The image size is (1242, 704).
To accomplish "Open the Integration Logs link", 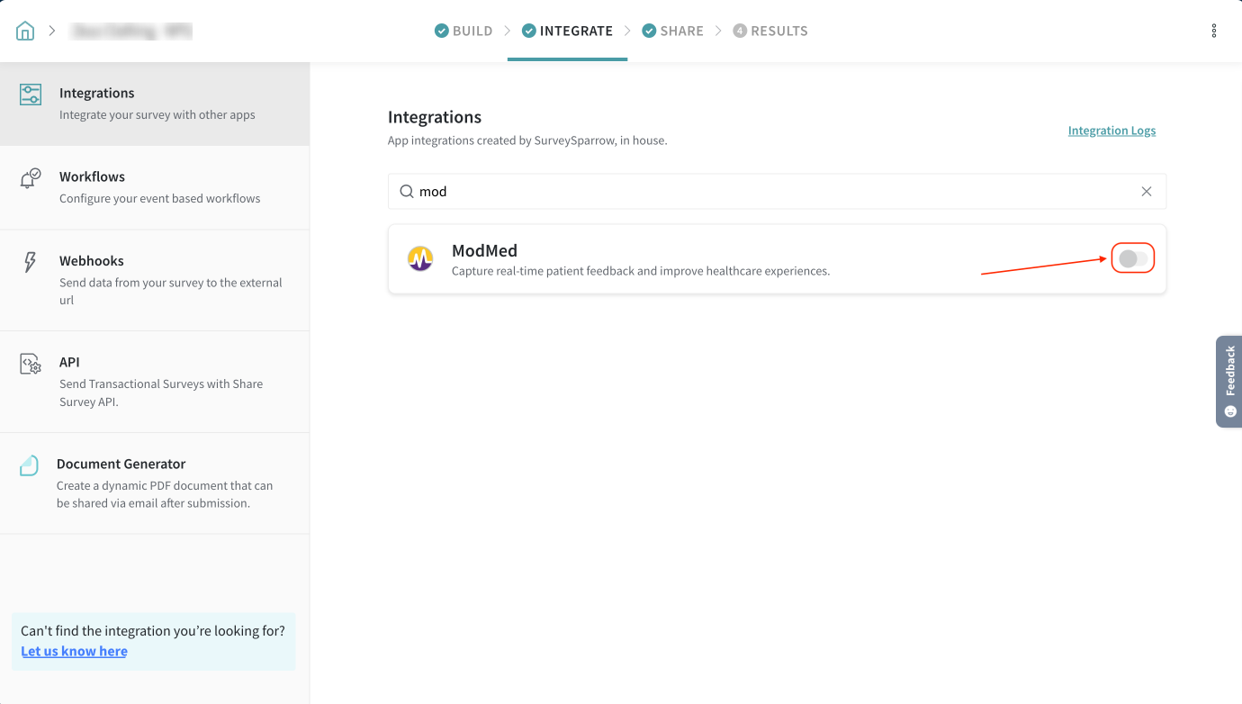I will 1111,131.
